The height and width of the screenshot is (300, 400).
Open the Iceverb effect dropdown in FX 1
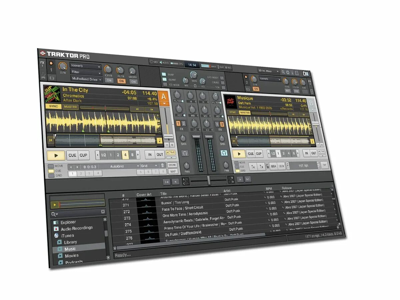[86, 66]
